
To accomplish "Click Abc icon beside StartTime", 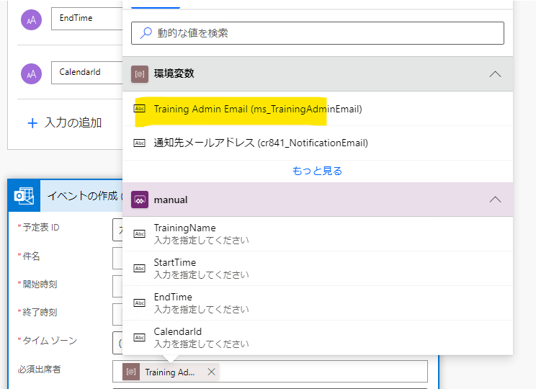I will (x=140, y=268).
